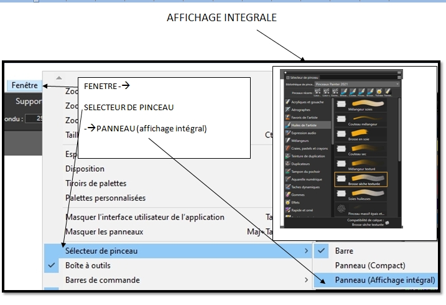
Task: Open the Sélecteur de pinceau panel options menu
Action: 399,77
